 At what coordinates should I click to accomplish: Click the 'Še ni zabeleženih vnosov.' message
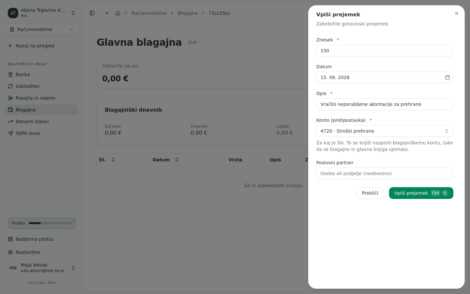coord(274,186)
